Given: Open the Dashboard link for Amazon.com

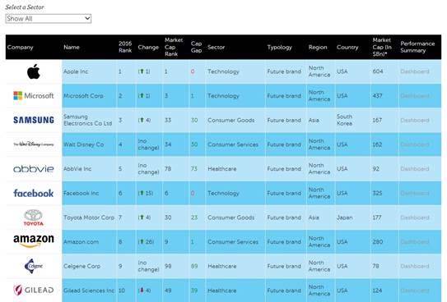Looking at the screenshot, I should tap(415, 242).
